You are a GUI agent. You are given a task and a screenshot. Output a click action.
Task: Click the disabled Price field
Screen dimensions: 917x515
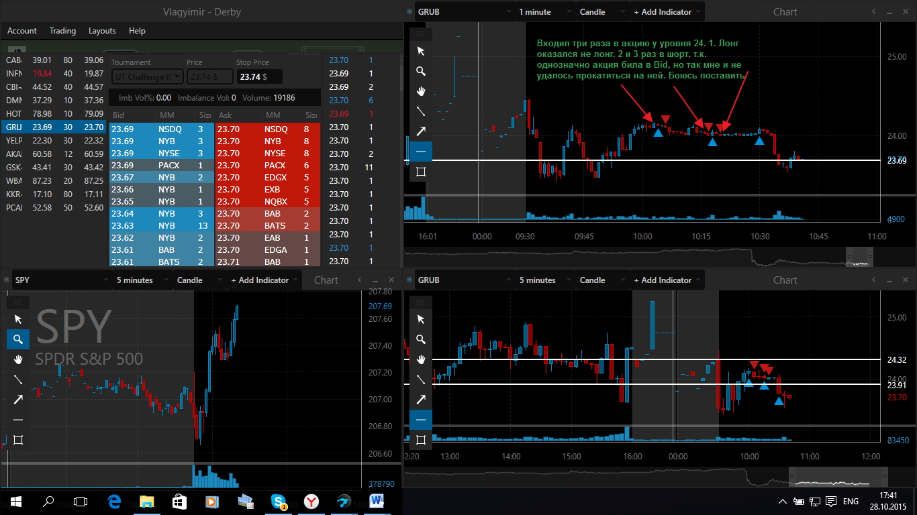point(209,77)
